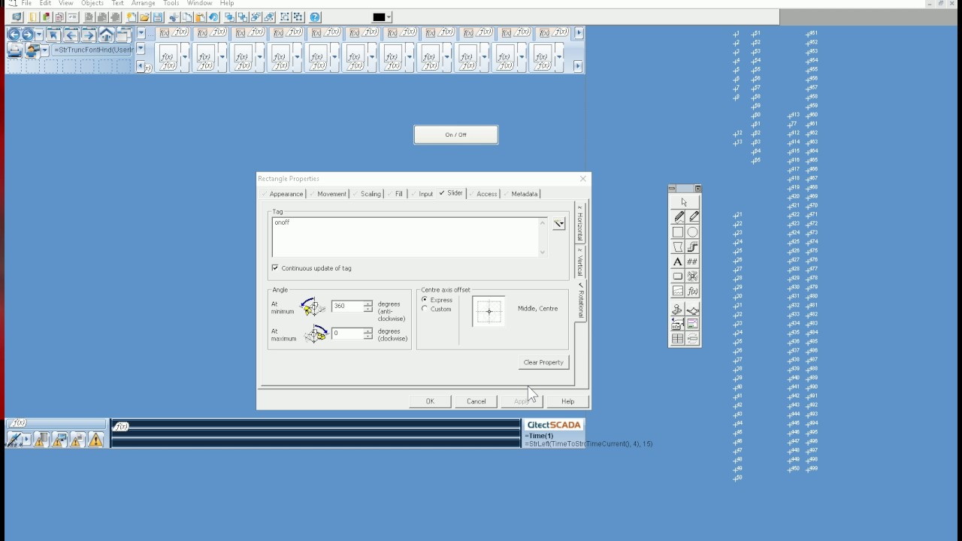The width and height of the screenshot is (962, 541).
Task: Switch to the Input tab
Action: click(x=422, y=194)
